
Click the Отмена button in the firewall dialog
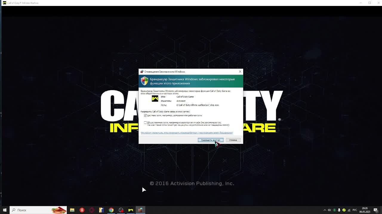tap(233, 140)
